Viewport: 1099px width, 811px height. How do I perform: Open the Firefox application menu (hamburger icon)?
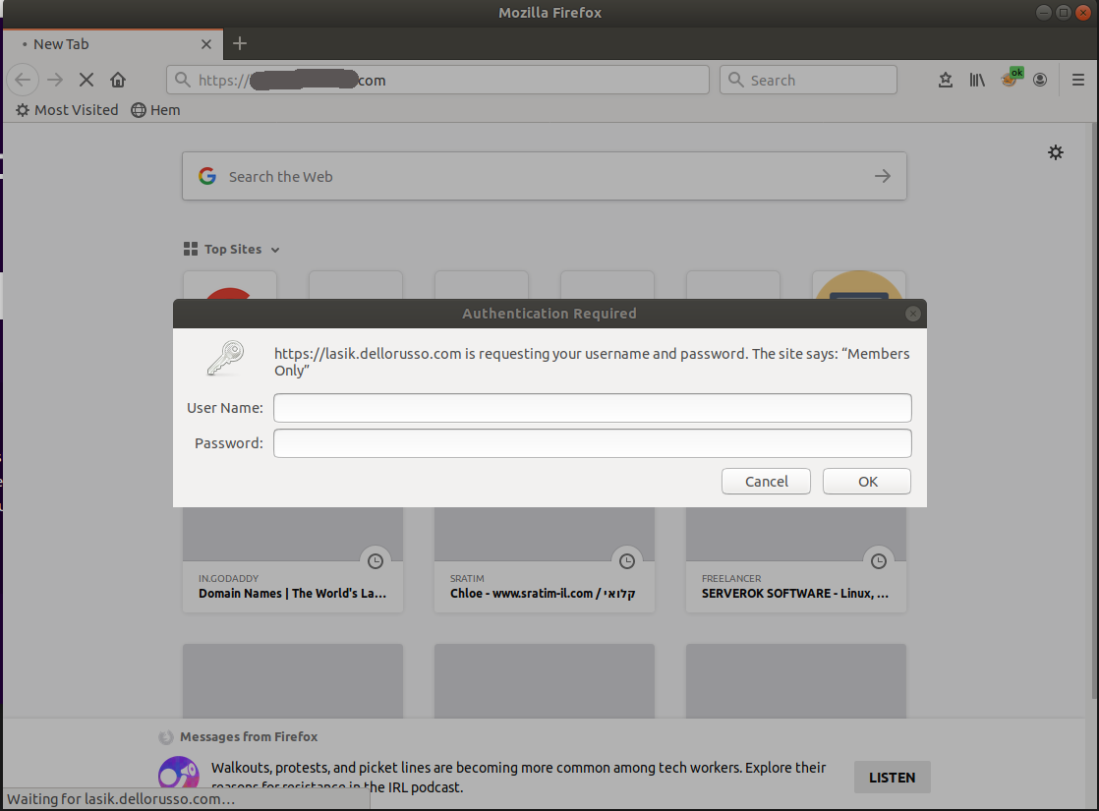pyautogui.click(x=1078, y=80)
